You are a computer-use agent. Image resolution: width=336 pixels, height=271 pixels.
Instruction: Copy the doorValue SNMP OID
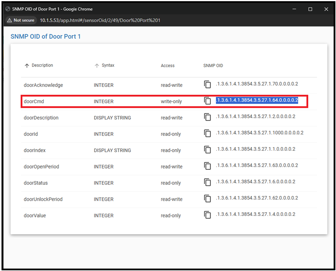(x=207, y=215)
